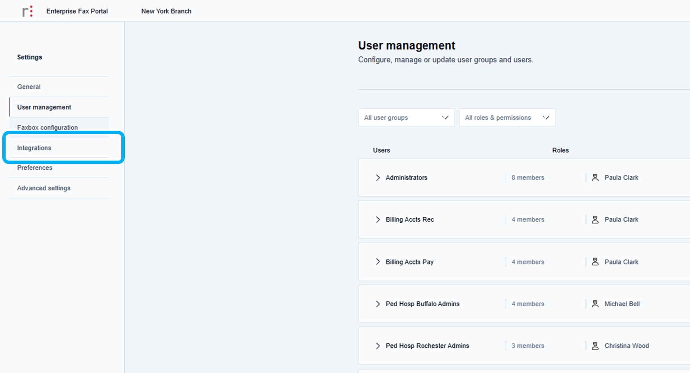Expand the Billing Accts Rec group
The height and width of the screenshot is (373, 690).
pos(378,220)
